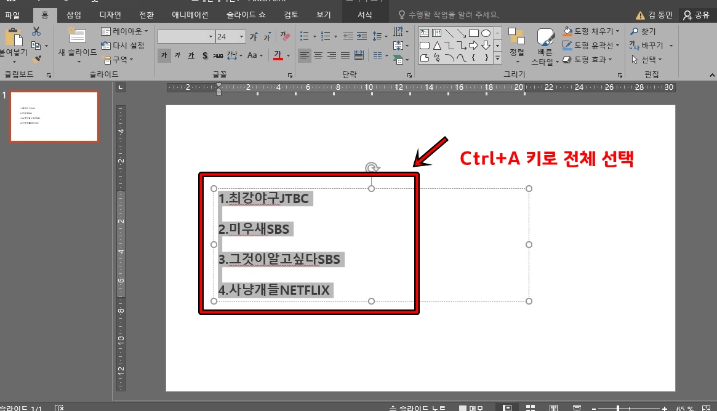The height and width of the screenshot is (411, 717).
Task: Open the 레이아웃 layout dropdown
Action: tap(124, 31)
